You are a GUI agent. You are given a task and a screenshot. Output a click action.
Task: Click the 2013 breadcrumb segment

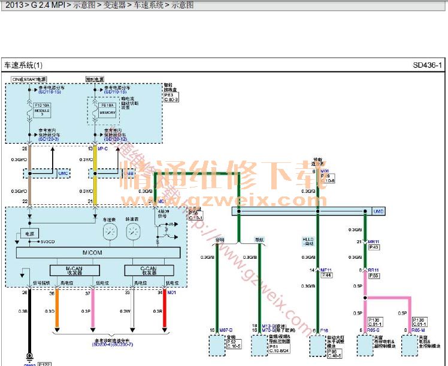(x=14, y=5)
